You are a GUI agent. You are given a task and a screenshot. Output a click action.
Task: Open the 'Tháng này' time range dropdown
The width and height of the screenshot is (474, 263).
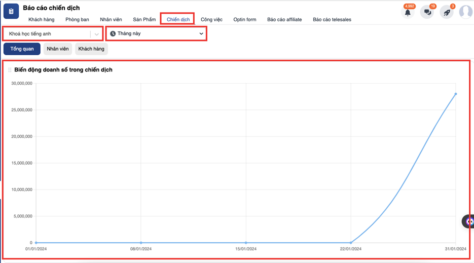[201, 34]
